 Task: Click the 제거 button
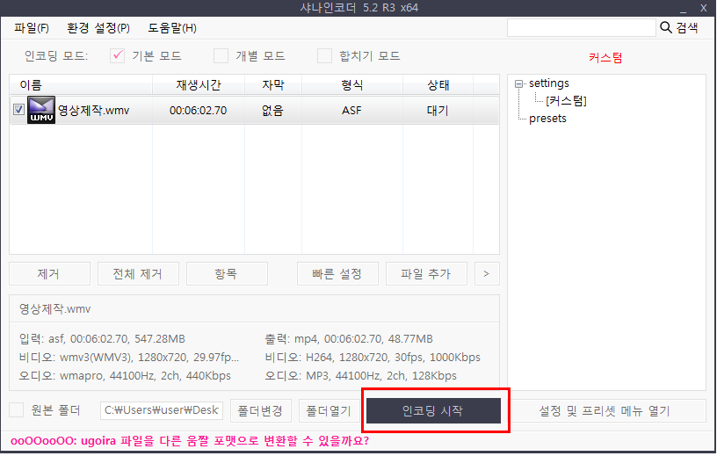coord(49,273)
